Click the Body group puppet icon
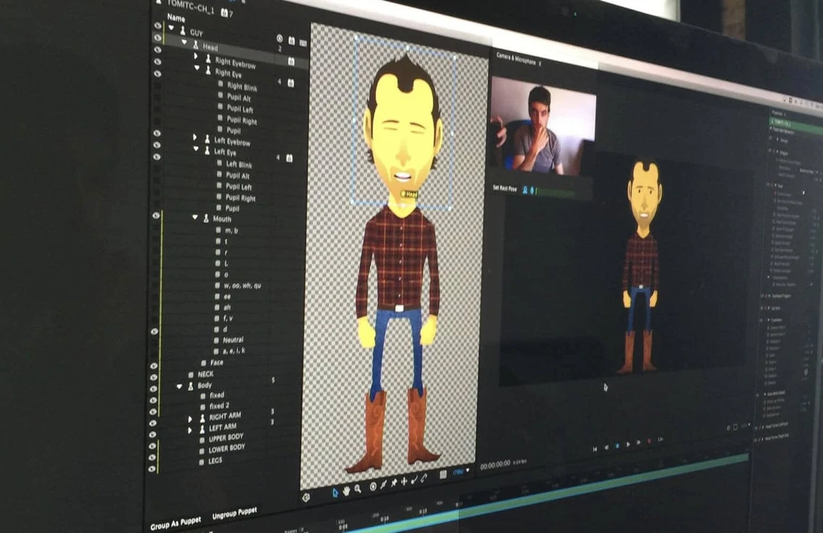 [191, 385]
